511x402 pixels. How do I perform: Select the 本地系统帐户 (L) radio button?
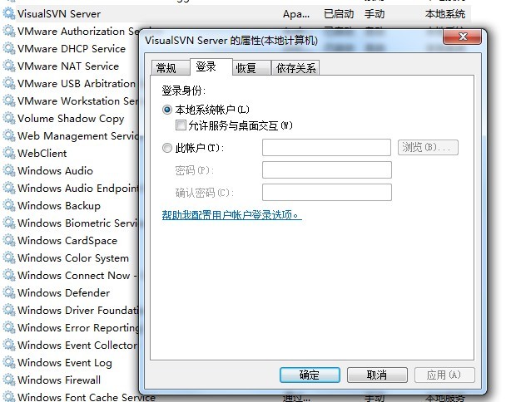click(167, 110)
